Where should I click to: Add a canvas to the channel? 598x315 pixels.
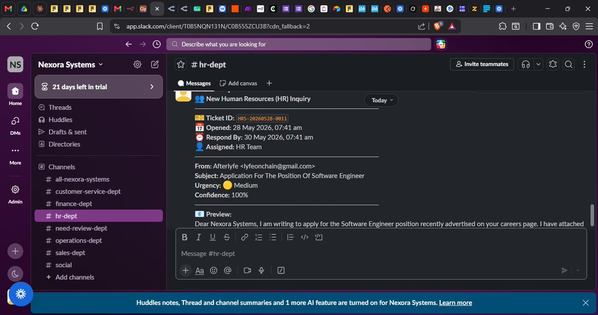tap(238, 83)
